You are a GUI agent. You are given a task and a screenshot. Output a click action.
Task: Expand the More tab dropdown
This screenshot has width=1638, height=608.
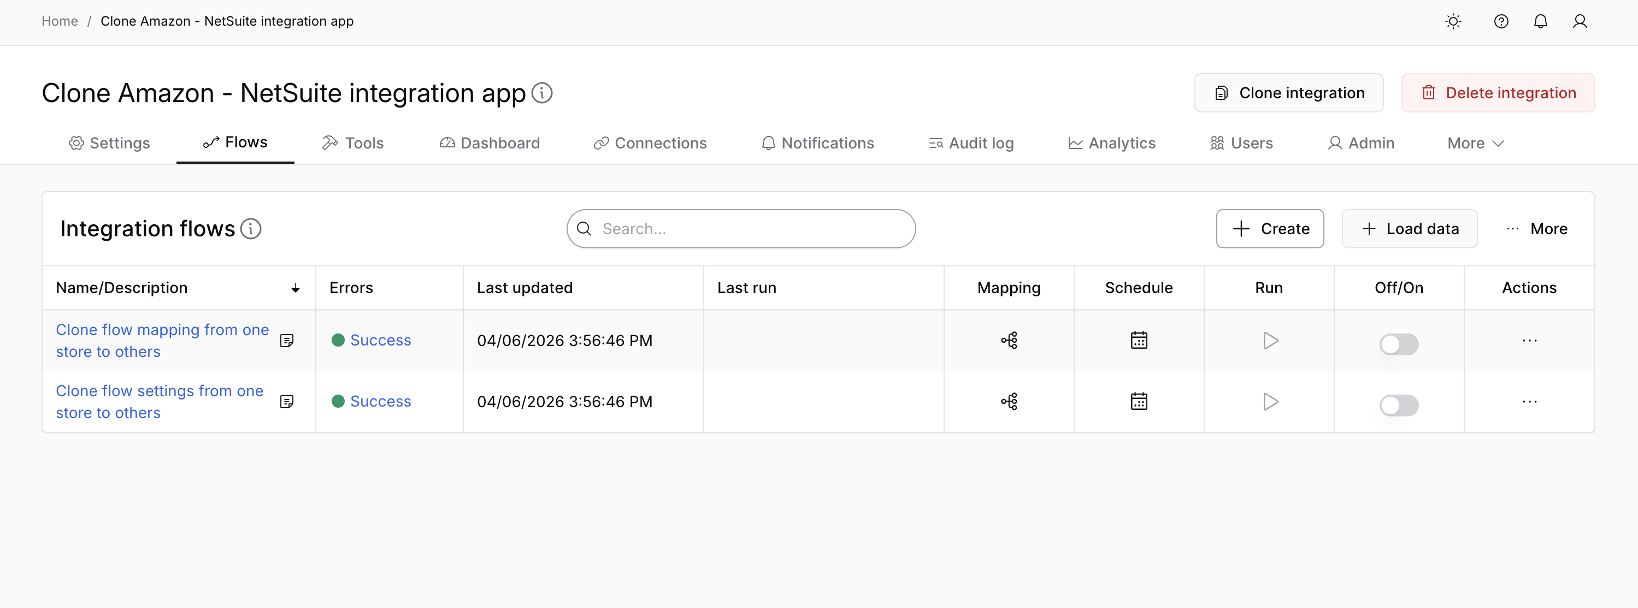tap(1475, 144)
